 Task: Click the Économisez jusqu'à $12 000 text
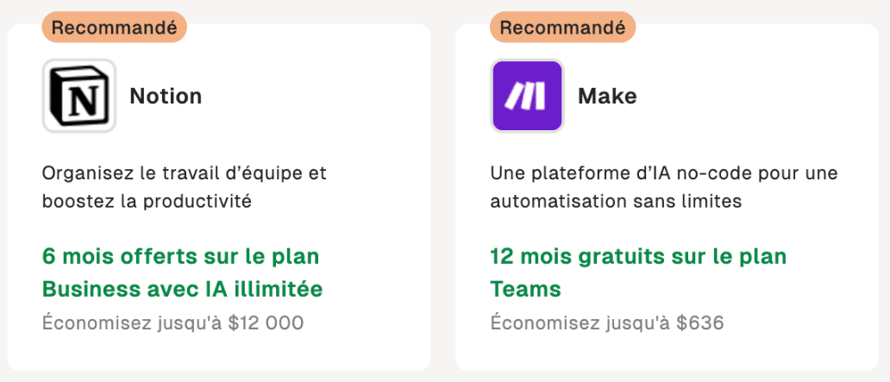[172, 323]
